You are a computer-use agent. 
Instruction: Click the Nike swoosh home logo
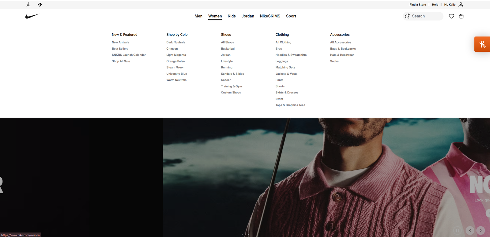point(32,16)
